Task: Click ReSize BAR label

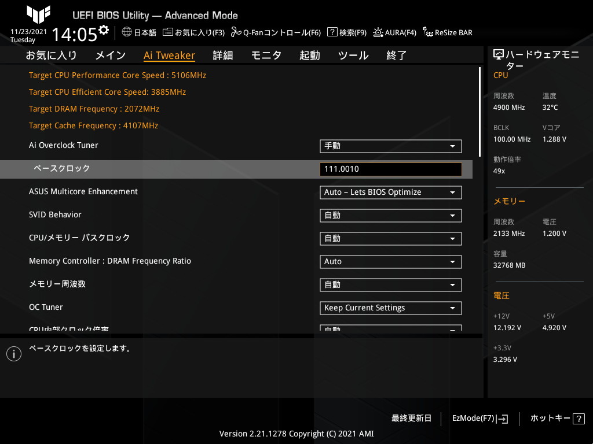Action: (453, 32)
